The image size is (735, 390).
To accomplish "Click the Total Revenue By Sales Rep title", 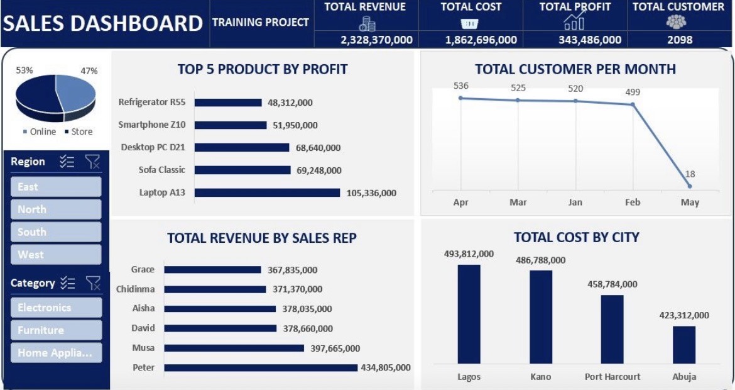I will click(262, 238).
